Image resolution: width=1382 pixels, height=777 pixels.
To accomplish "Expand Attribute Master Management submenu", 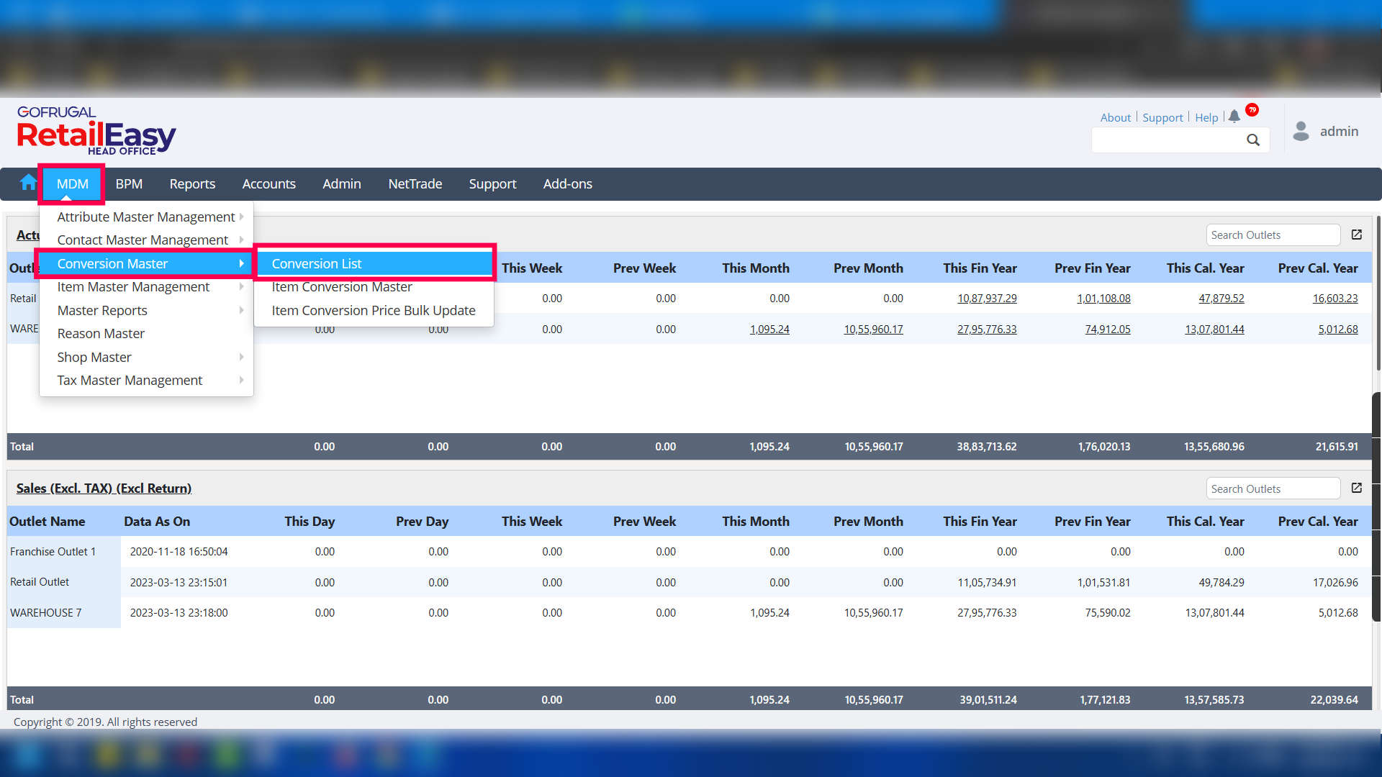I will (146, 217).
